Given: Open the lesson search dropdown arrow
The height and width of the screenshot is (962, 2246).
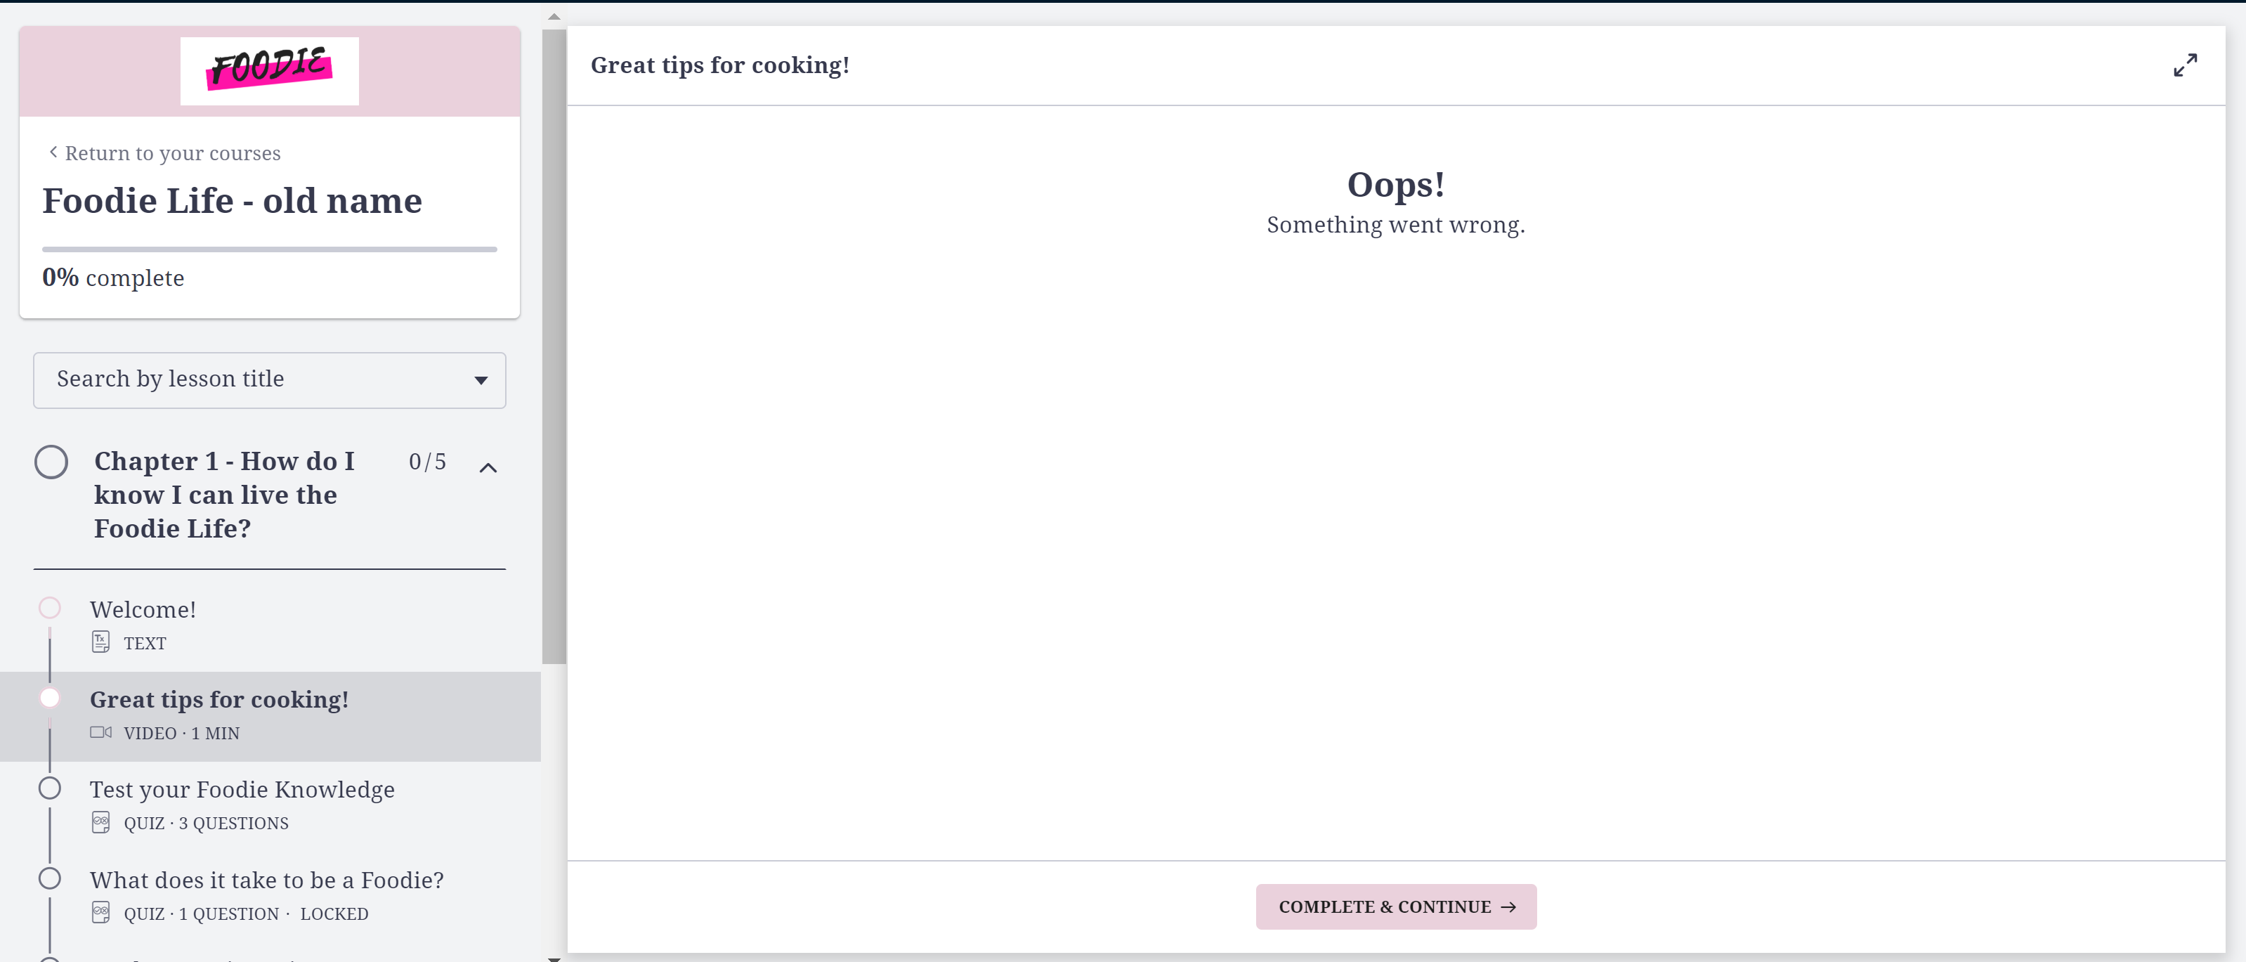Looking at the screenshot, I should coord(481,380).
